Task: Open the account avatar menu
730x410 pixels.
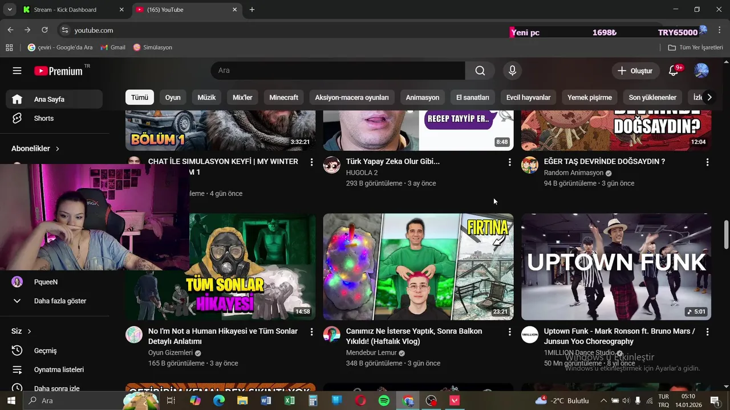Action: point(701,71)
